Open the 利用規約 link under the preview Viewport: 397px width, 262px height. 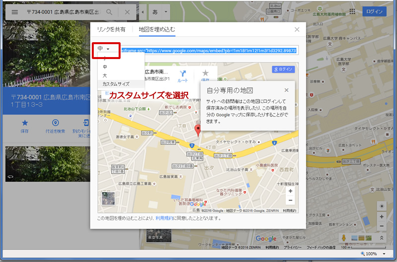pos(166,218)
